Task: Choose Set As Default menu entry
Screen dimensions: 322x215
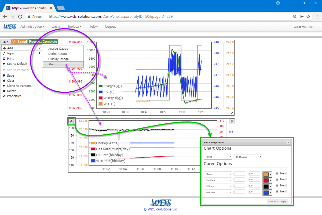Action: point(17,64)
